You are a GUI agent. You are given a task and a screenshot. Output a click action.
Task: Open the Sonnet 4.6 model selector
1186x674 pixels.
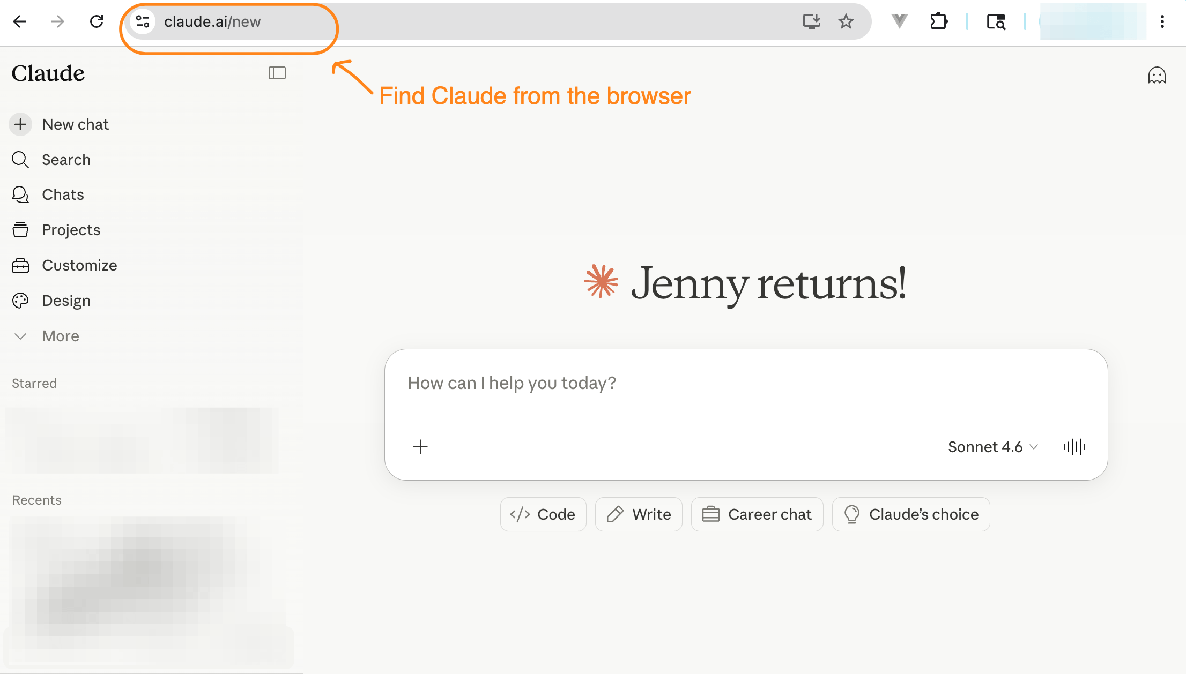[x=993, y=447]
